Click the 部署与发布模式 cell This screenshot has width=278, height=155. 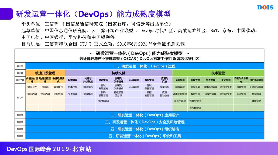point(119,87)
